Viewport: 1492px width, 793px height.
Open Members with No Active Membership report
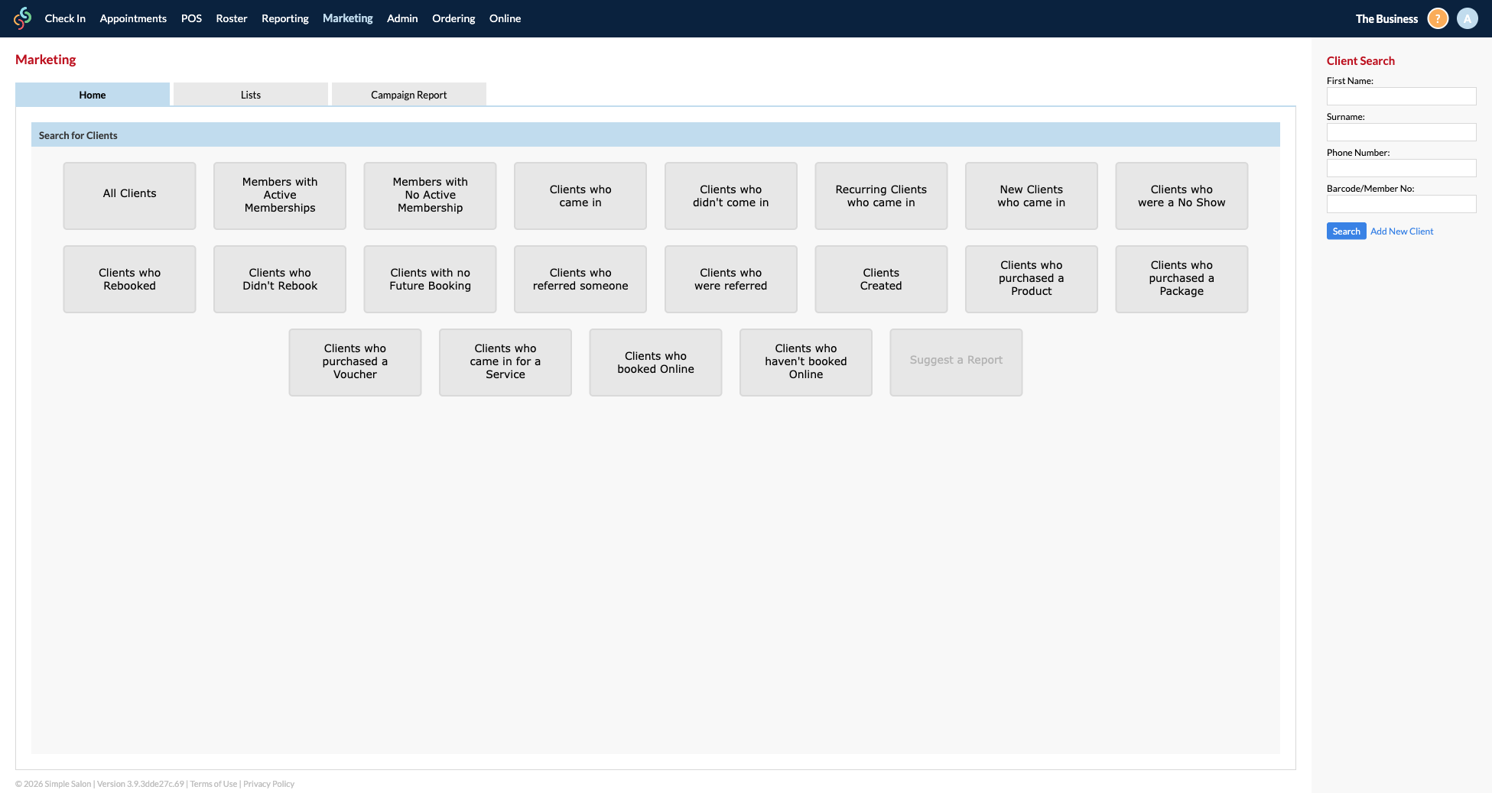coord(430,195)
